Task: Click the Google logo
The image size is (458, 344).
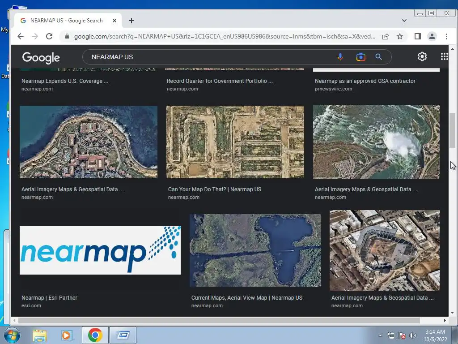Action: [41, 58]
